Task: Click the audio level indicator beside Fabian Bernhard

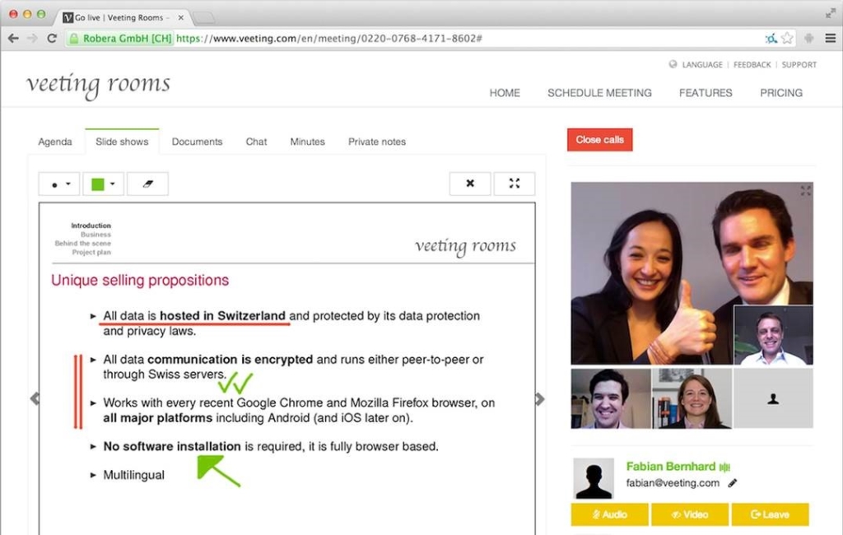Action: click(x=724, y=468)
